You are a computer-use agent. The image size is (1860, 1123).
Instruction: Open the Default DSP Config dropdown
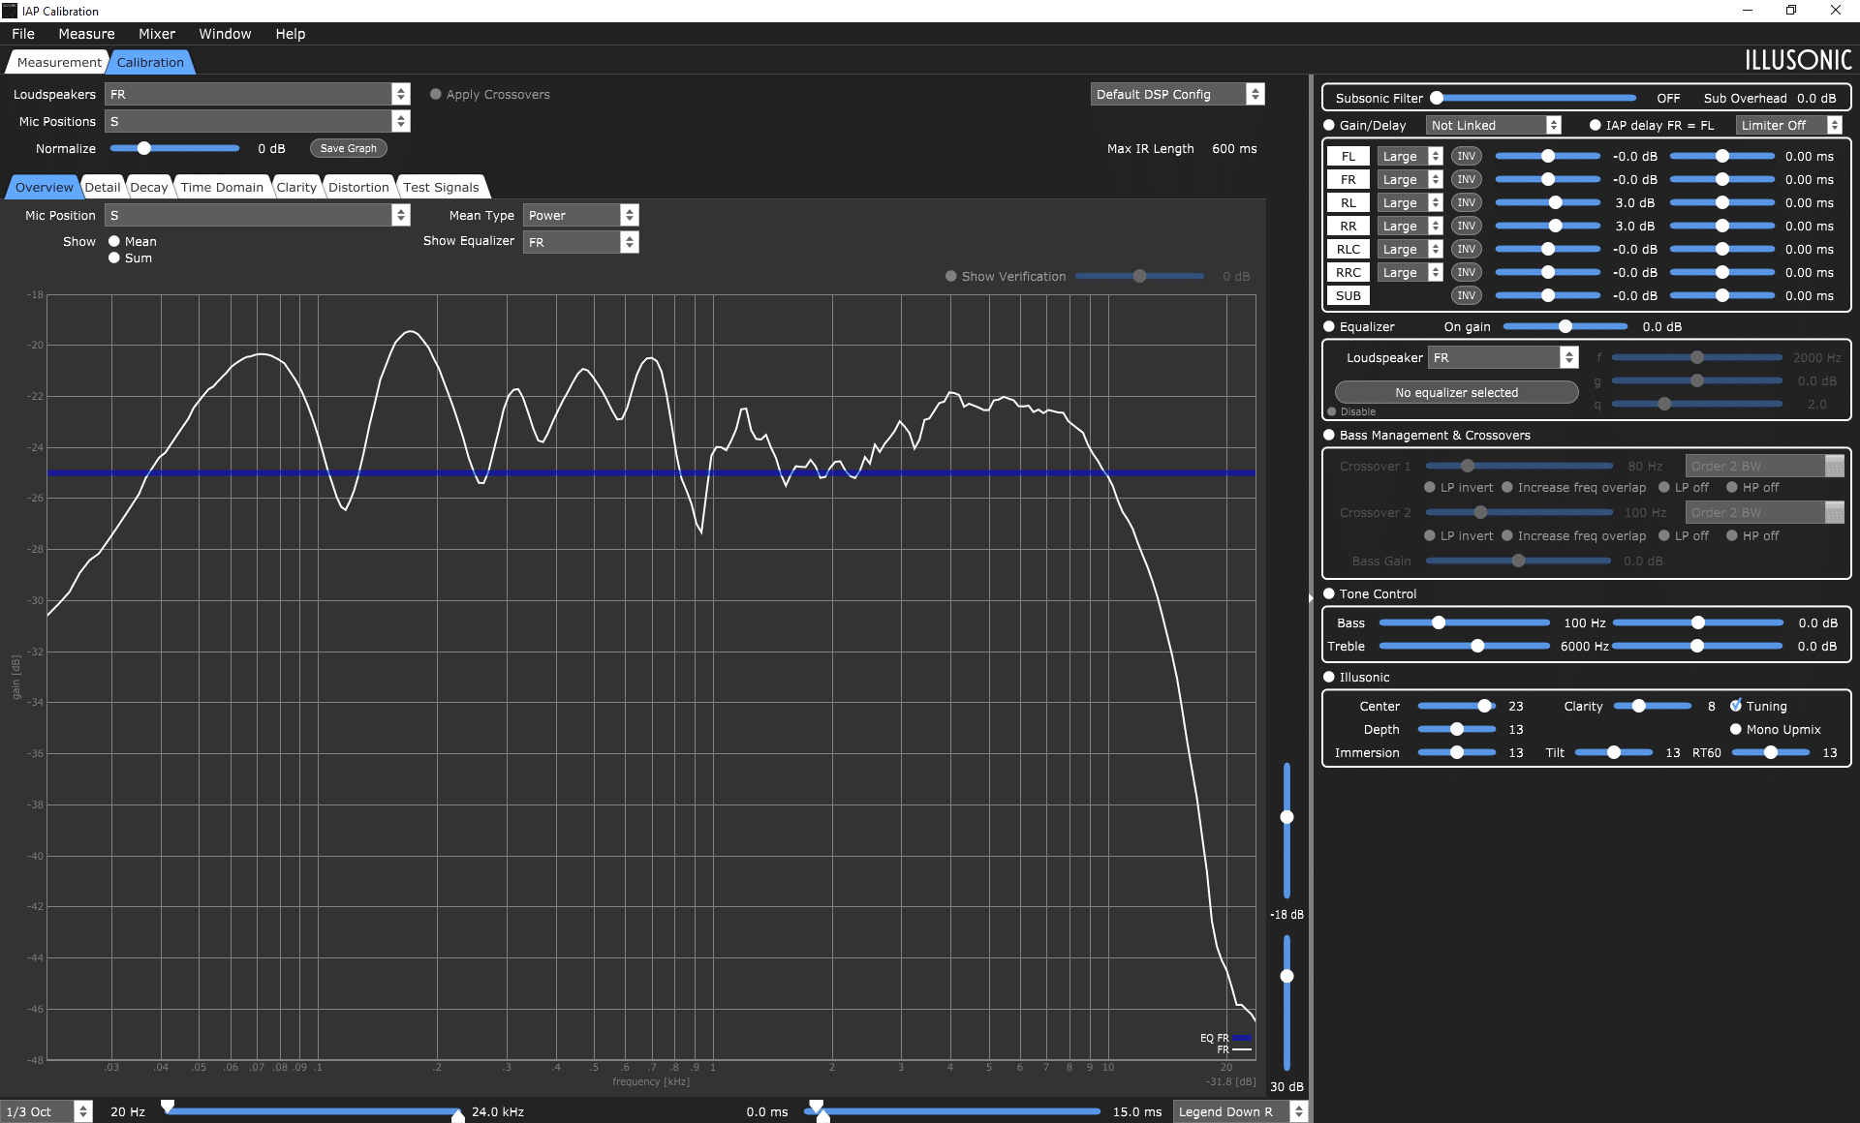(1177, 94)
